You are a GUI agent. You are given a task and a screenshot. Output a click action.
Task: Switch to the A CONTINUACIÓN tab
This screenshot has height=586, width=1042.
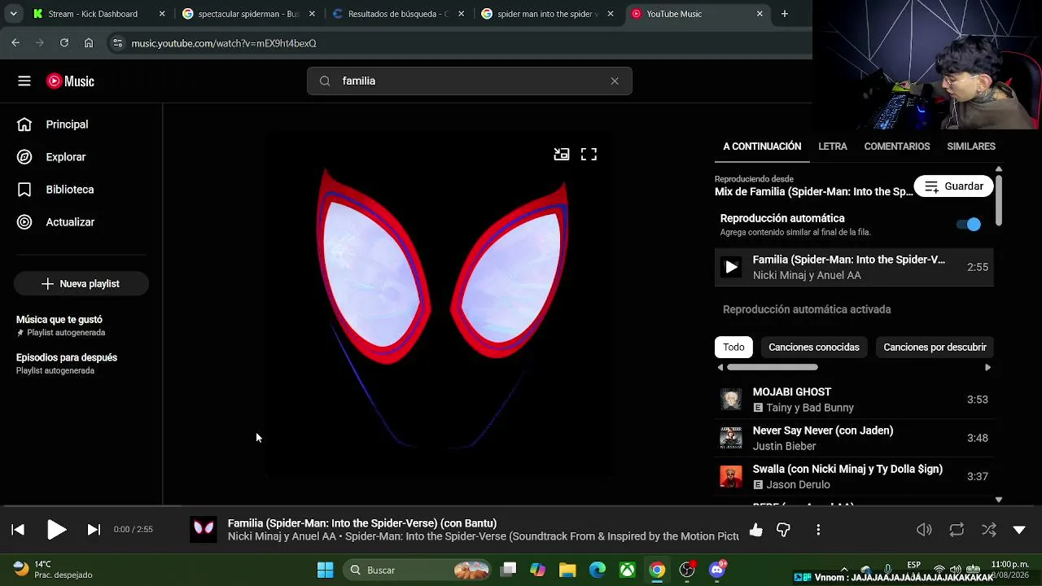click(x=762, y=146)
